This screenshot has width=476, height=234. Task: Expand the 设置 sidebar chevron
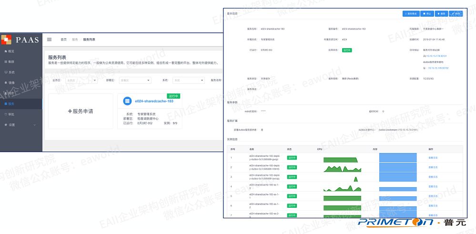tap(34, 125)
